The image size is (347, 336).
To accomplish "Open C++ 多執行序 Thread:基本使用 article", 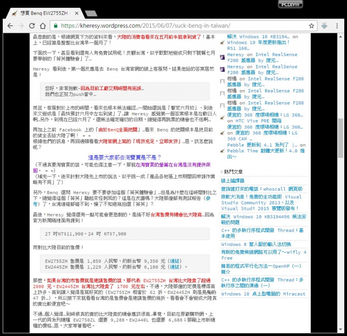I will click(262, 233).
